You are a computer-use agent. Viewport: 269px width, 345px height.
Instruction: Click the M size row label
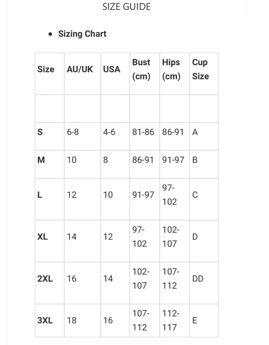tap(41, 160)
